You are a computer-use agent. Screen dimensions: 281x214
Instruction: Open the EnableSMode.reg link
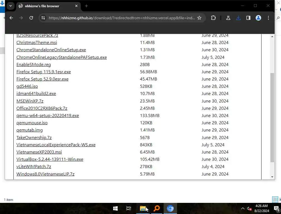tap(33, 64)
